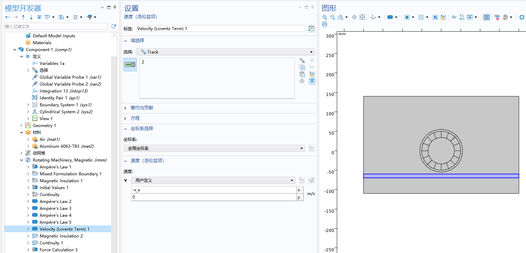Click the Select Objects cursor icon
This screenshot has width=526, height=253.
pos(435,17)
